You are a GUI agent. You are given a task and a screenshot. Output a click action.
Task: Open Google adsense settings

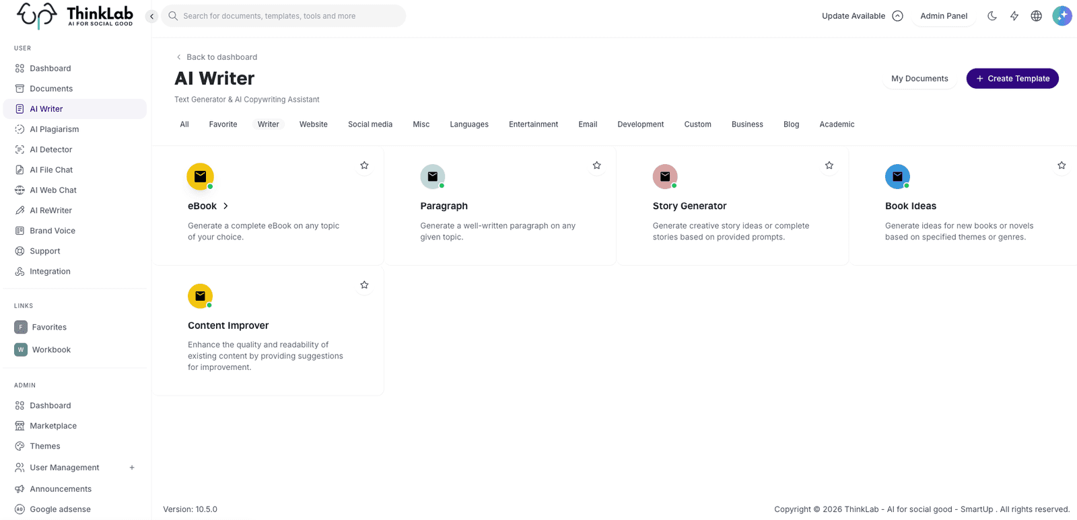pyautogui.click(x=75, y=509)
